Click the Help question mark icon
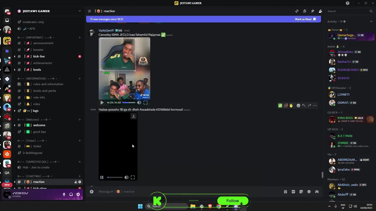The width and height of the screenshot is (376, 211). coord(348,3)
